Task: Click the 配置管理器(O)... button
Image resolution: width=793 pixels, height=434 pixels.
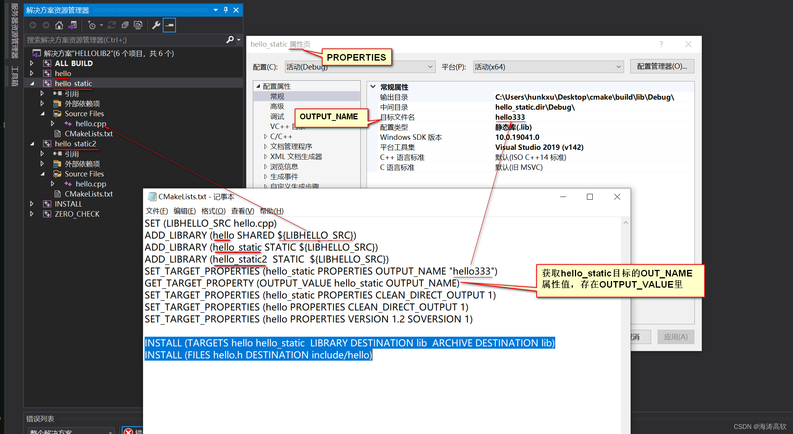Action: pyautogui.click(x=662, y=66)
